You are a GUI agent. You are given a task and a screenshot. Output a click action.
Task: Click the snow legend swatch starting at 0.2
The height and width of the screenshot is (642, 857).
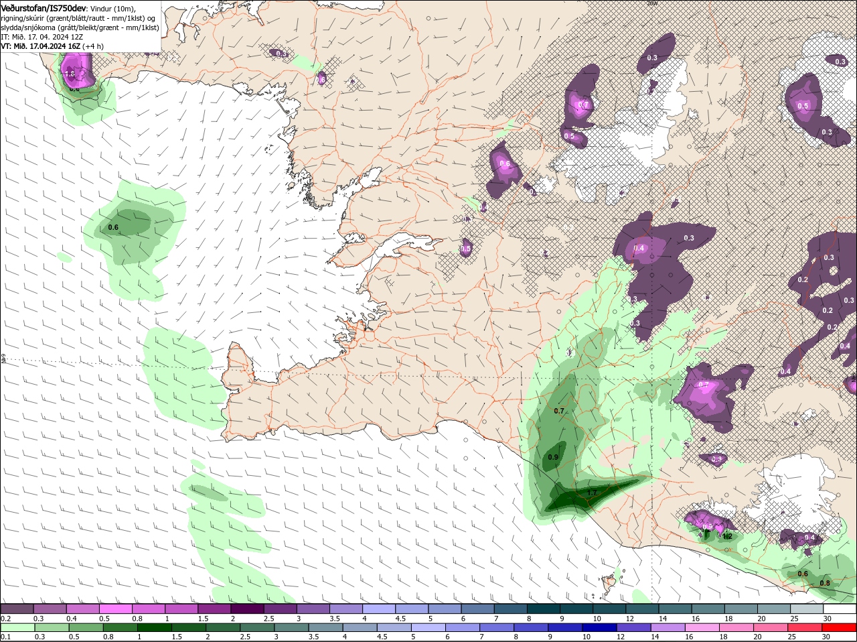17,608
